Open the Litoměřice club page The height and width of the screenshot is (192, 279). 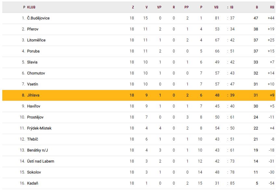point(36,40)
